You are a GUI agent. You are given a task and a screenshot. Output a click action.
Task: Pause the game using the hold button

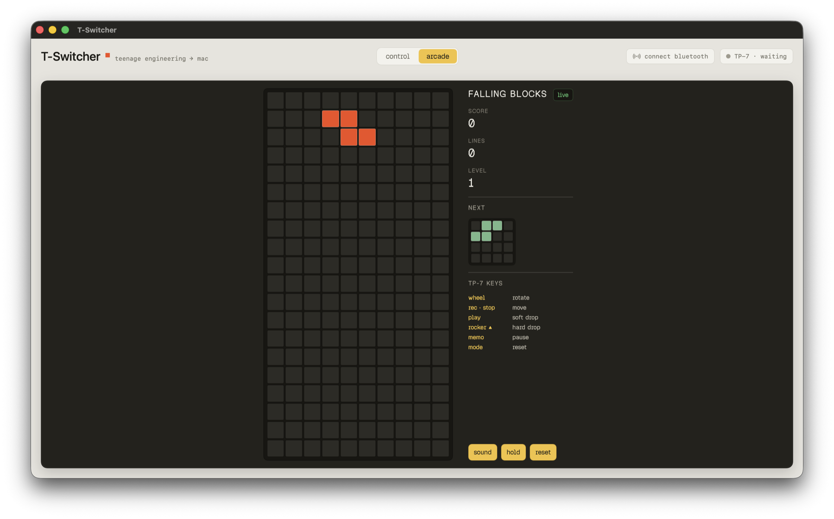point(513,452)
